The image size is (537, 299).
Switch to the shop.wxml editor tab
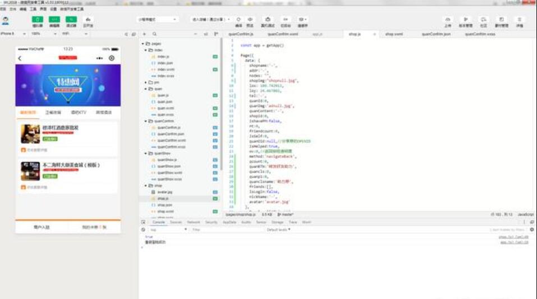click(393, 34)
